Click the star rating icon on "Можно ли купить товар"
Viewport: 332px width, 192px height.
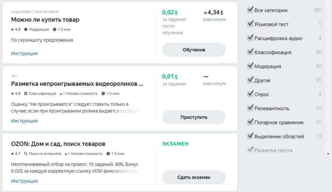(x=13, y=29)
